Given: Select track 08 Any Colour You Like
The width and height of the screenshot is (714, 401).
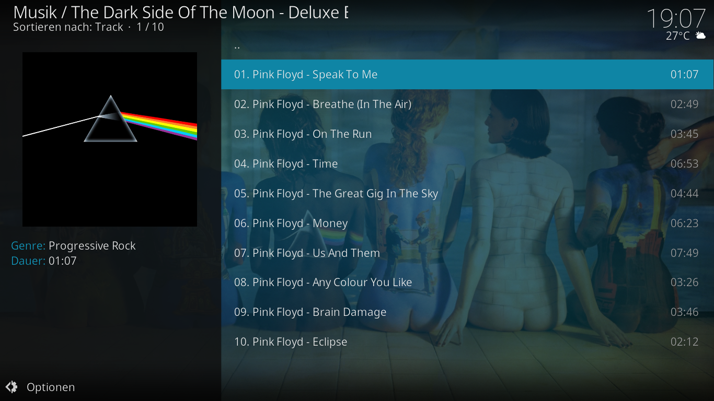Looking at the screenshot, I should pyautogui.click(x=467, y=282).
